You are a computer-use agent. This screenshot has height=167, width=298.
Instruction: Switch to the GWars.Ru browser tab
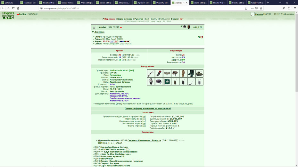pyautogui.click(x=9, y=3)
